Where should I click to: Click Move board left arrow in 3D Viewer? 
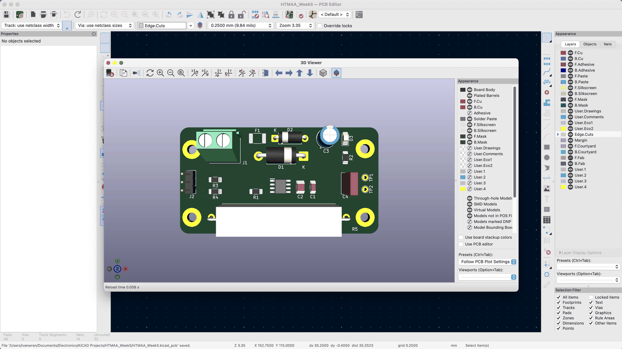point(279,73)
